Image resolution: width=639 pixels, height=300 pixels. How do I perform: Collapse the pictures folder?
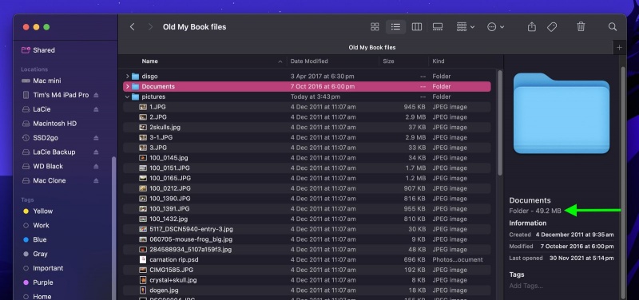(128, 97)
